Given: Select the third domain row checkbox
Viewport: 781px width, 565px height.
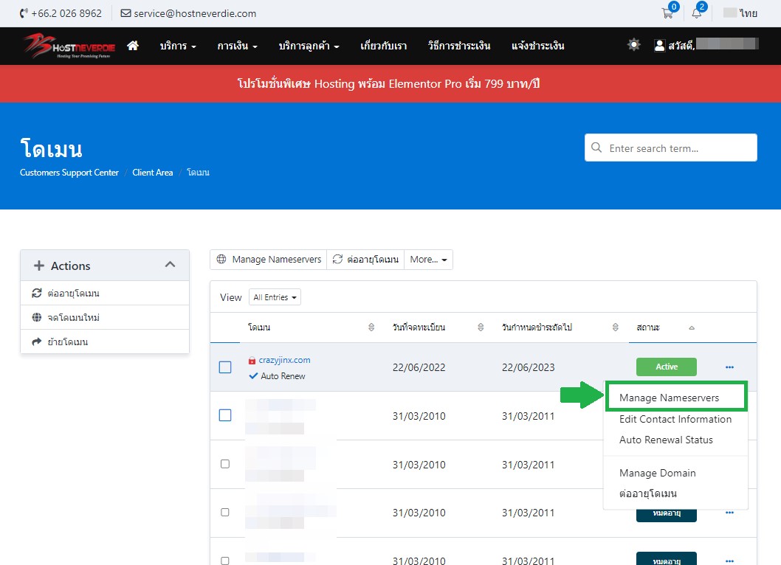Looking at the screenshot, I should (225, 464).
